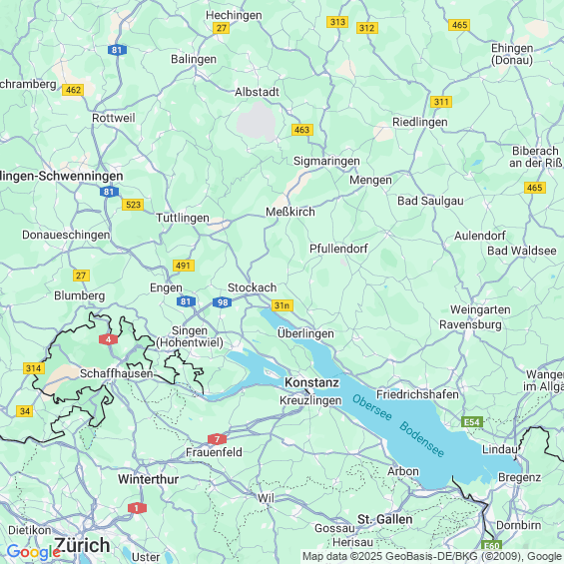Click the red 1 motorway shield below Winterthur
The height and width of the screenshot is (564, 564).
[137, 508]
